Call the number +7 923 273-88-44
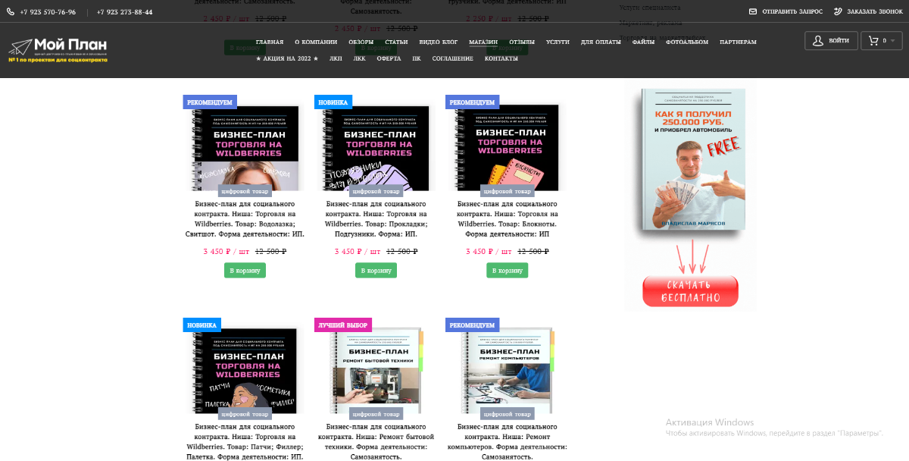The height and width of the screenshot is (461, 909). coord(125,12)
